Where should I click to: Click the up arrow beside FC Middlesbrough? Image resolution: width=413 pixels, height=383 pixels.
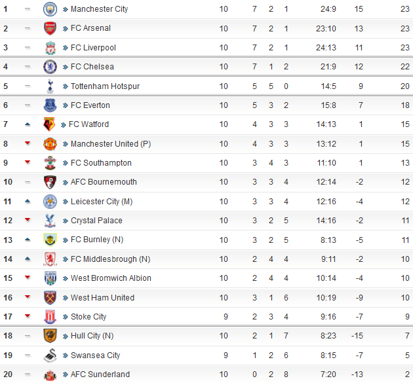pyautogui.click(x=28, y=259)
